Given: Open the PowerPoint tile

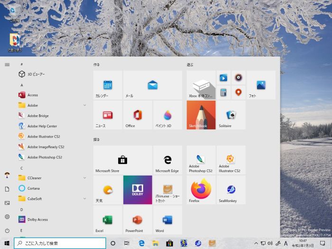Looking at the screenshot, I should [x=138, y=220].
